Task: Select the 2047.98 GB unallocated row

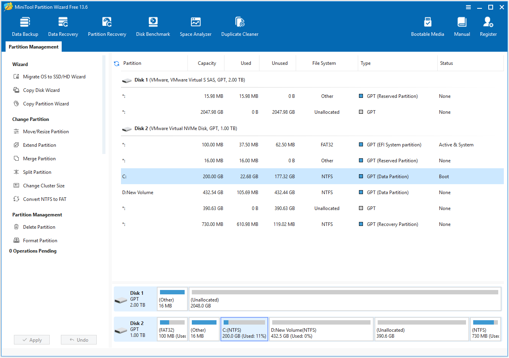Action: coord(312,112)
